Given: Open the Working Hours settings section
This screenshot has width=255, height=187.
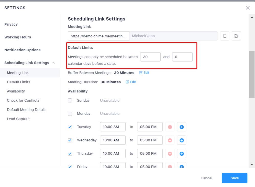Looking at the screenshot, I should coord(18,37).
